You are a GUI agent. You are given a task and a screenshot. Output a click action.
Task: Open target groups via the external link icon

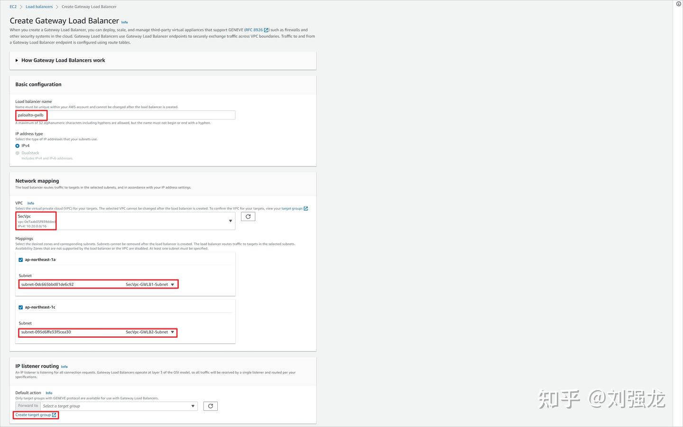coord(306,208)
